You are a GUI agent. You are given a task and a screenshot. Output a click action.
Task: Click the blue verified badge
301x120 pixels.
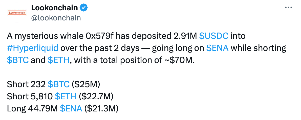point(84,8)
